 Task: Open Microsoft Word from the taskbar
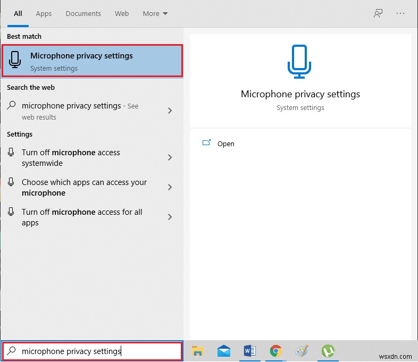pos(249,351)
